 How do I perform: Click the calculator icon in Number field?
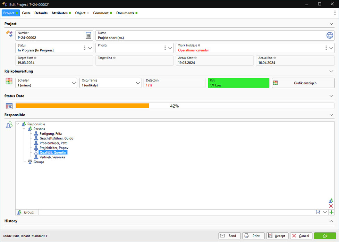pyautogui.click(x=88, y=35)
